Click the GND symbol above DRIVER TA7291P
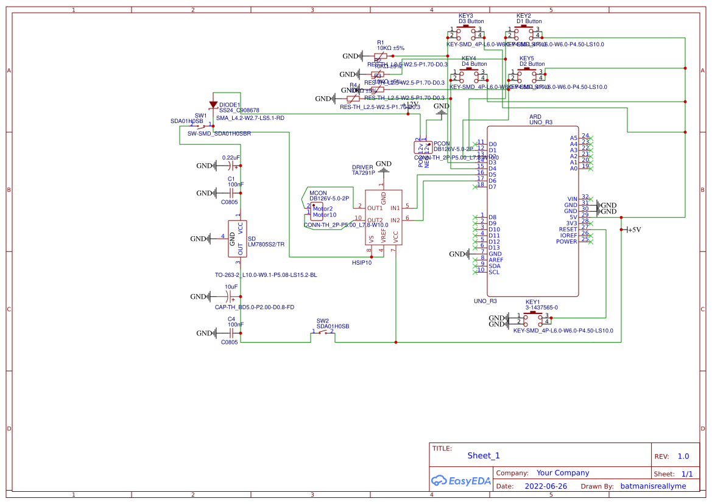The height and width of the screenshot is (504, 712). 382,169
